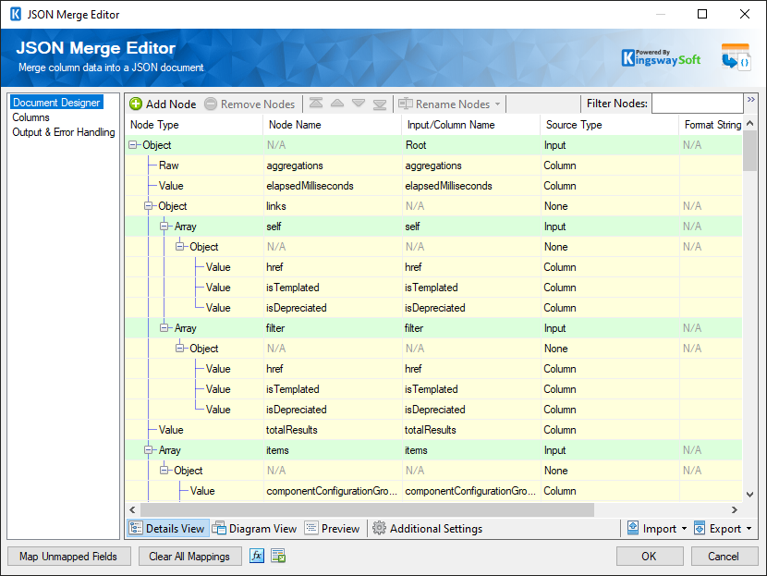Viewport: 767px width, 576px height.
Task: Click the Add Node button
Action: pyautogui.click(x=163, y=104)
